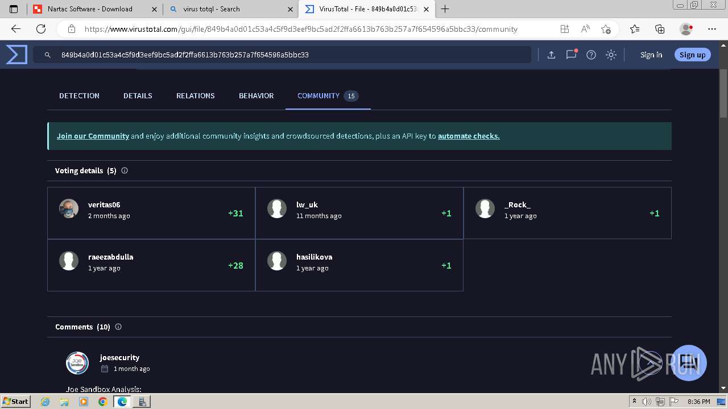Click the VirusTotal logo icon
Viewport: 728px width, 409px height.
(16, 55)
